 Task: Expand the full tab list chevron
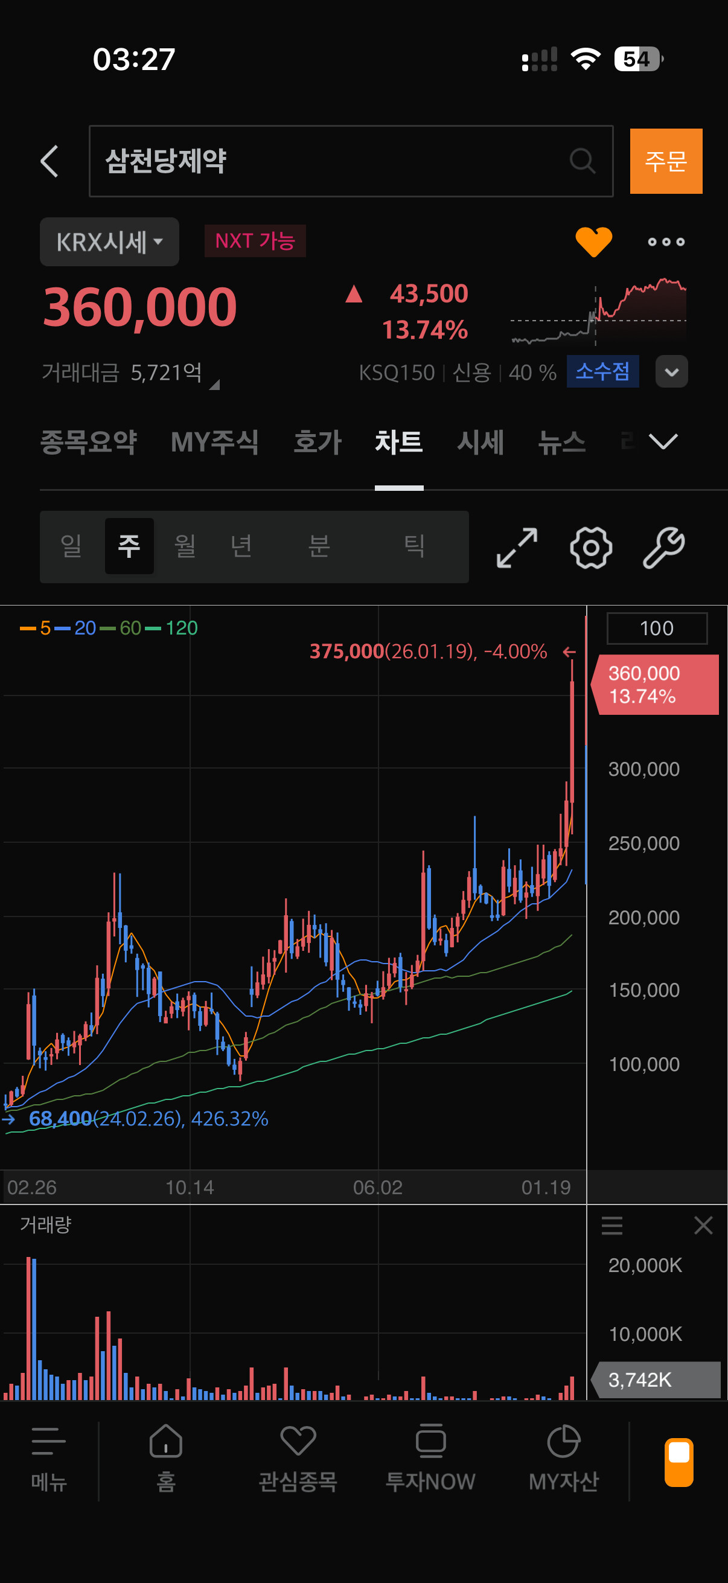(663, 441)
